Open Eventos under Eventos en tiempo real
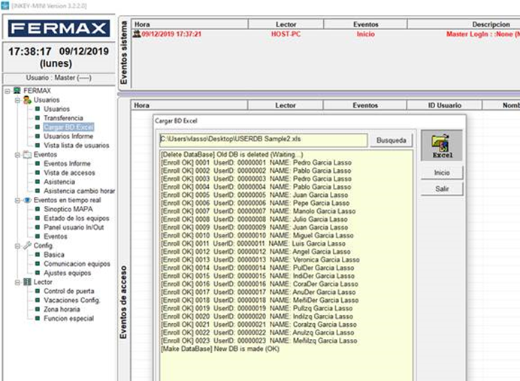The image size is (520, 381). point(56,237)
